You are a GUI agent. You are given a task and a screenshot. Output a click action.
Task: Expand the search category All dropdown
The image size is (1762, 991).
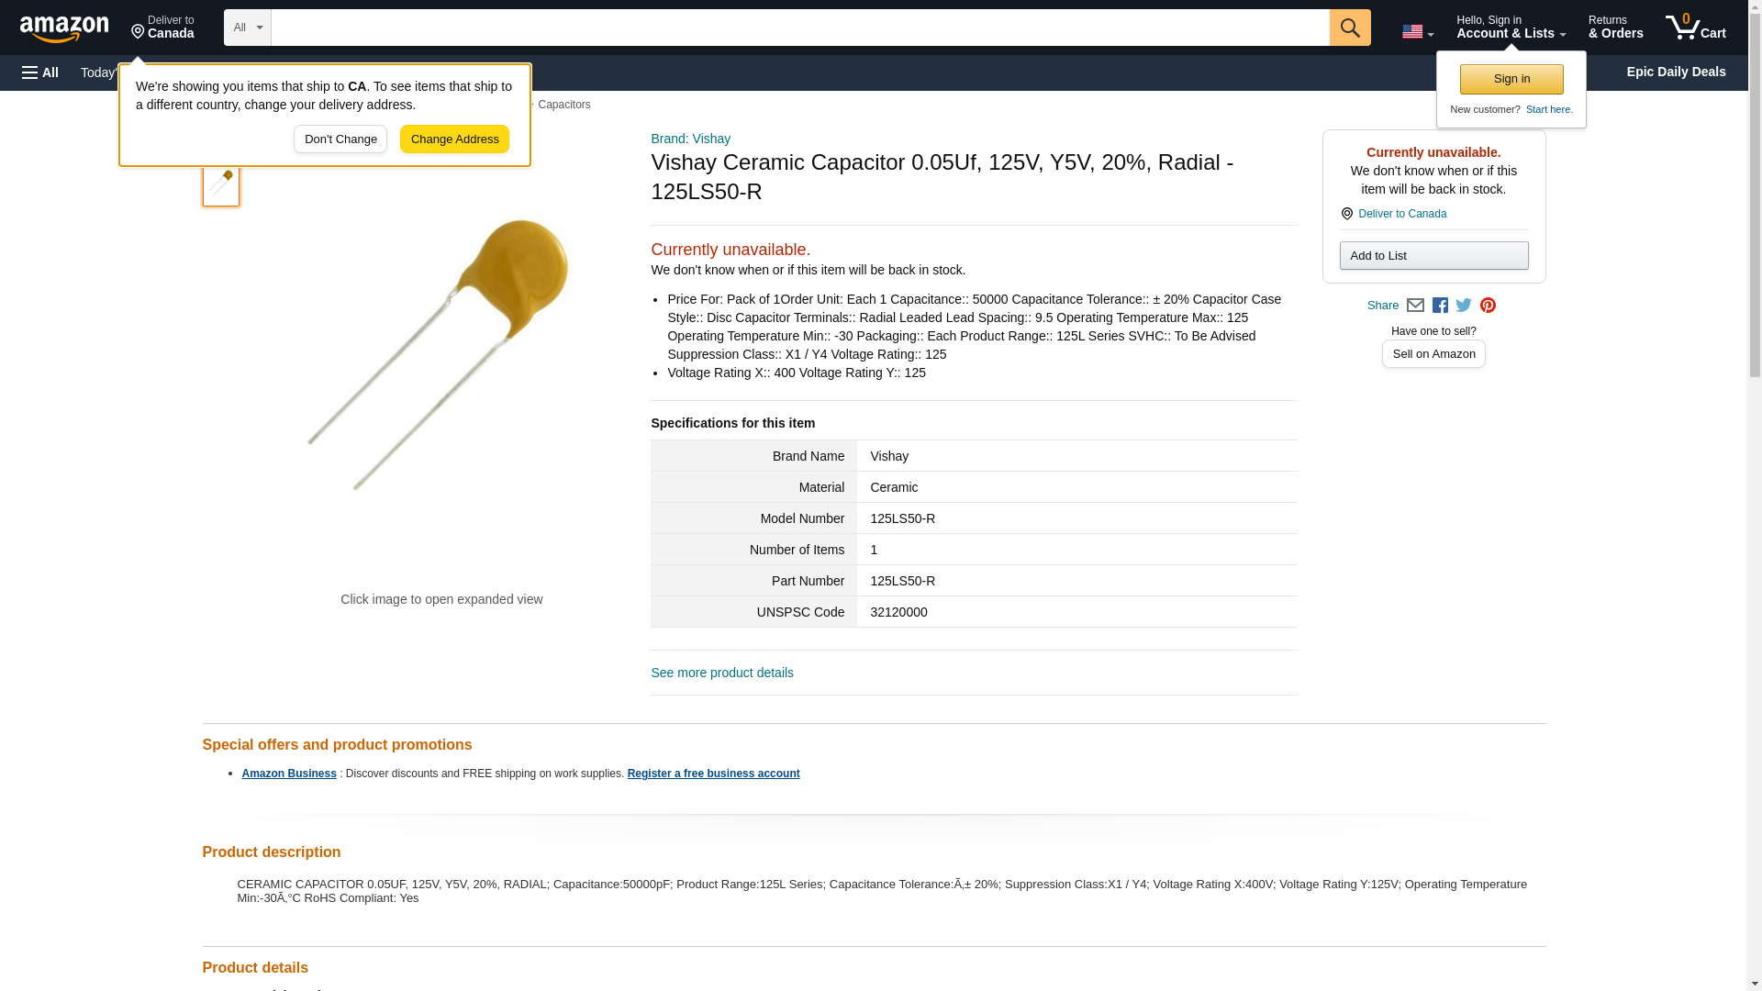pos(247,28)
